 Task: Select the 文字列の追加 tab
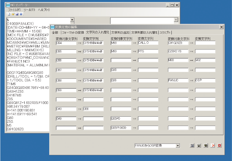[120, 32]
